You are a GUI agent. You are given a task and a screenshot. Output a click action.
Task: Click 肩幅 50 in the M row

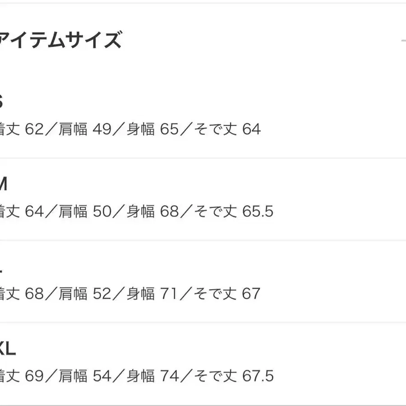click(85, 212)
